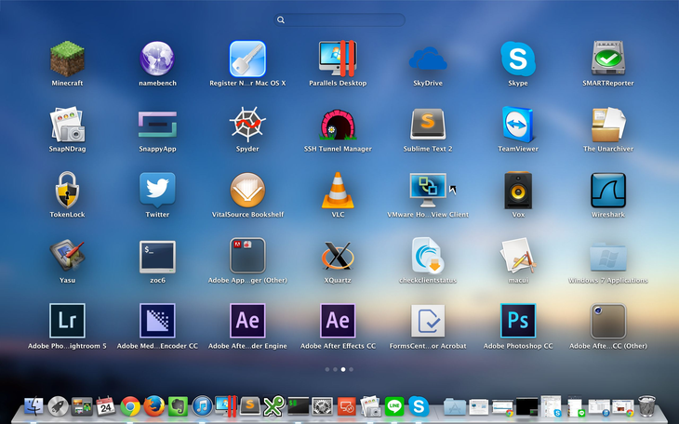Launch VMware Ho...View Client
This screenshot has height=424, width=679.
428,190
